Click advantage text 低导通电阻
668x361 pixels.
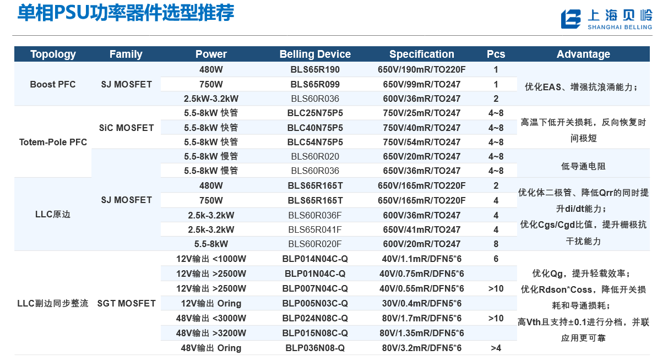coord(583,166)
